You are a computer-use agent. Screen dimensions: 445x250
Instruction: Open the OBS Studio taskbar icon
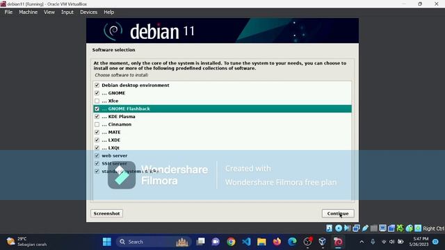tap(307, 242)
